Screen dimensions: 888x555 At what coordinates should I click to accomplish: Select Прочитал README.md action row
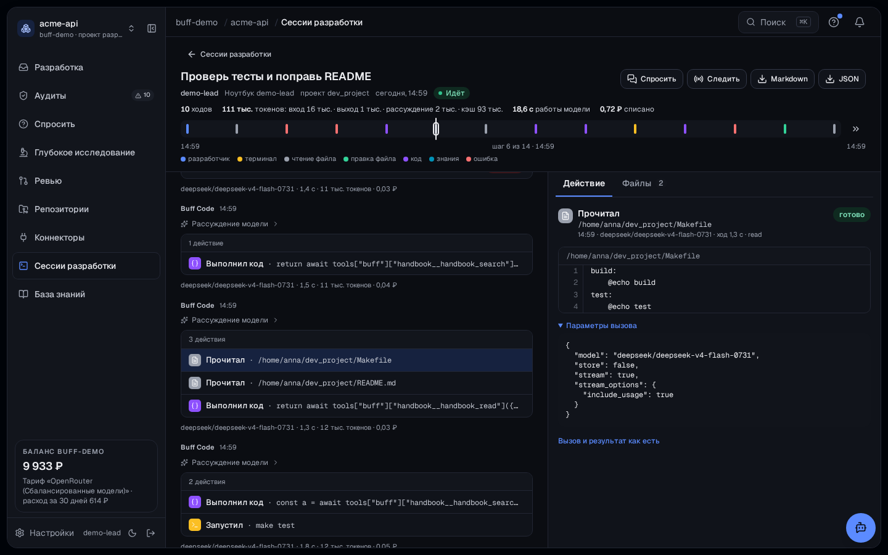[356, 383]
